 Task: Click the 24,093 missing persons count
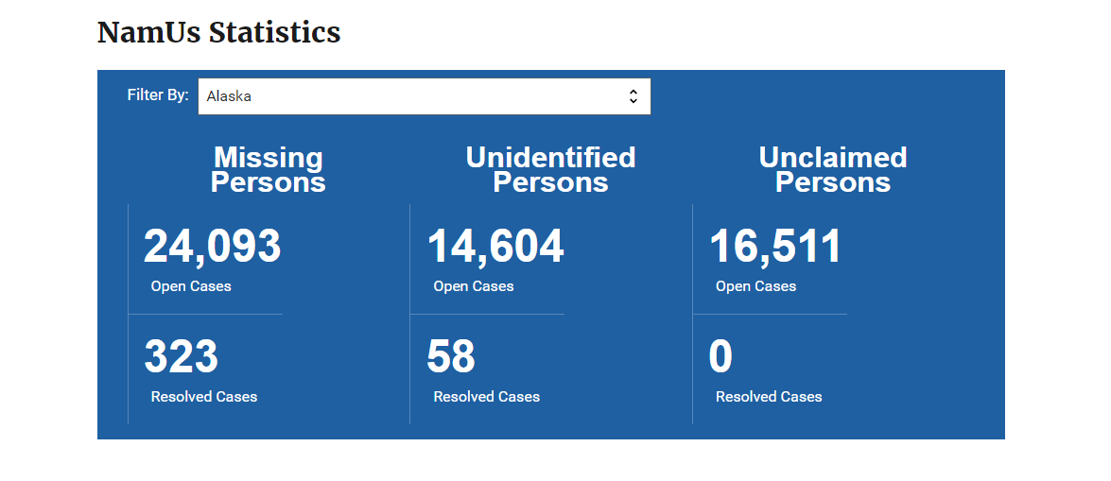click(212, 247)
